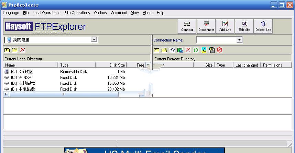Click the Removable Disk type cell
Image resolution: width=295 pixels, height=153 pixels.
coord(74,71)
